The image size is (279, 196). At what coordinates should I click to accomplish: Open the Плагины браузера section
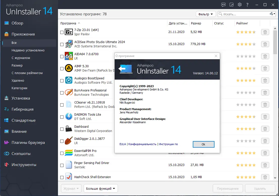[x=28, y=142]
